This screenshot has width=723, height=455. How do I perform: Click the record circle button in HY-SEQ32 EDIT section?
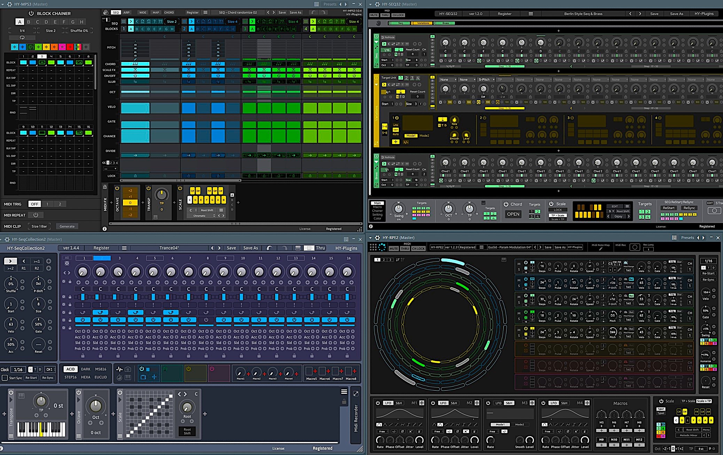(x=714, y=210)
